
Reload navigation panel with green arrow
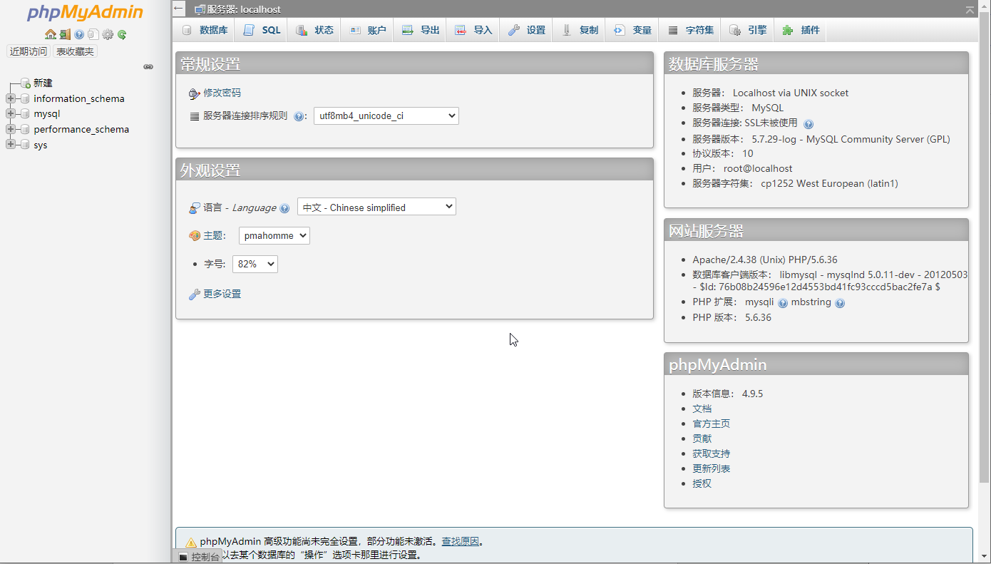(x=122, y=34)
